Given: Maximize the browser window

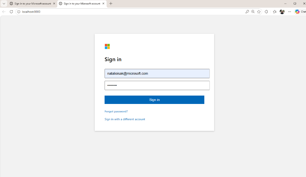Looking at the screenshot, I should point(295,4).
